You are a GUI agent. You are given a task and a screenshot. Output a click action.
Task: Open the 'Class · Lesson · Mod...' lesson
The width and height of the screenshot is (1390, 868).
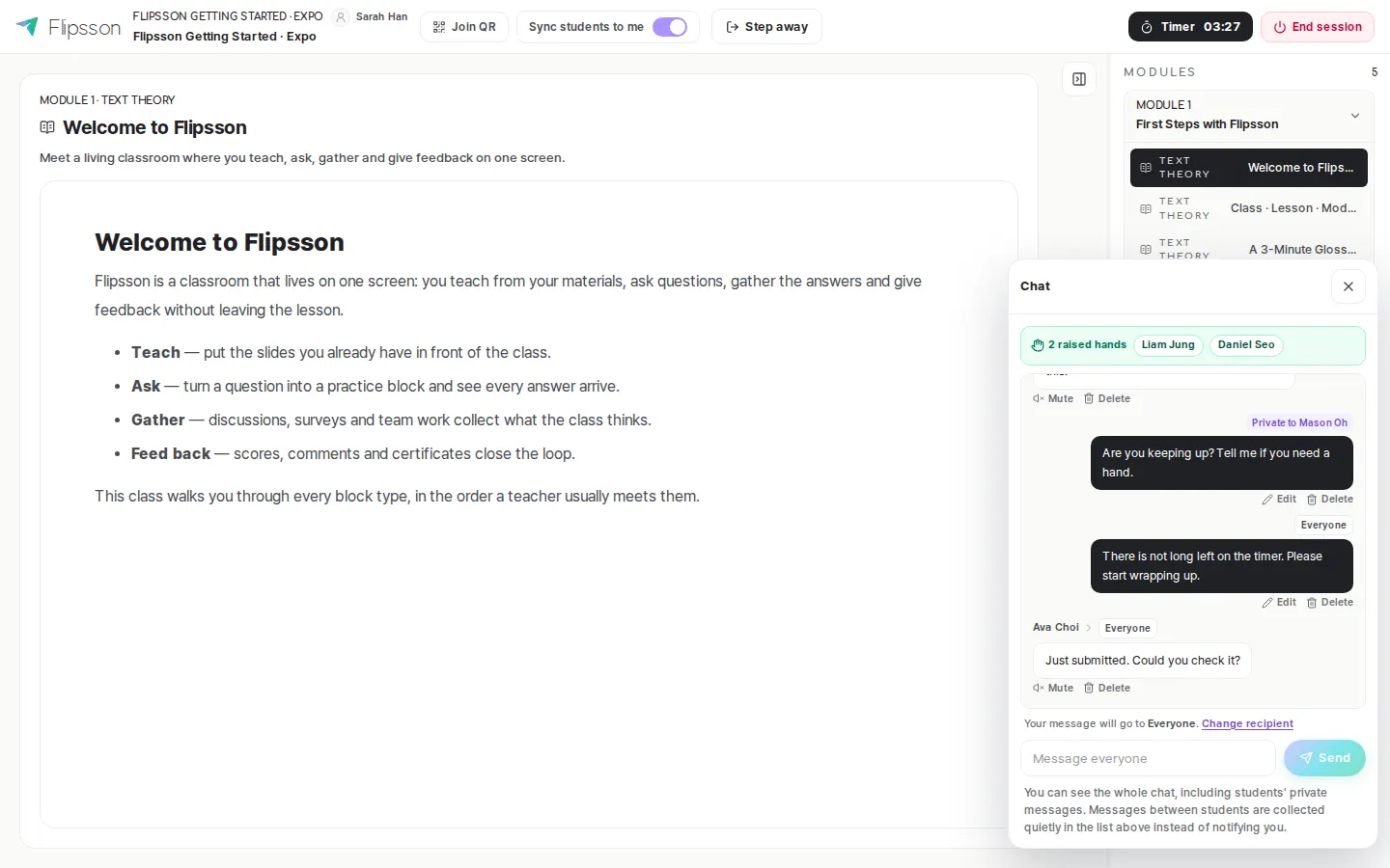[1249, 208]
